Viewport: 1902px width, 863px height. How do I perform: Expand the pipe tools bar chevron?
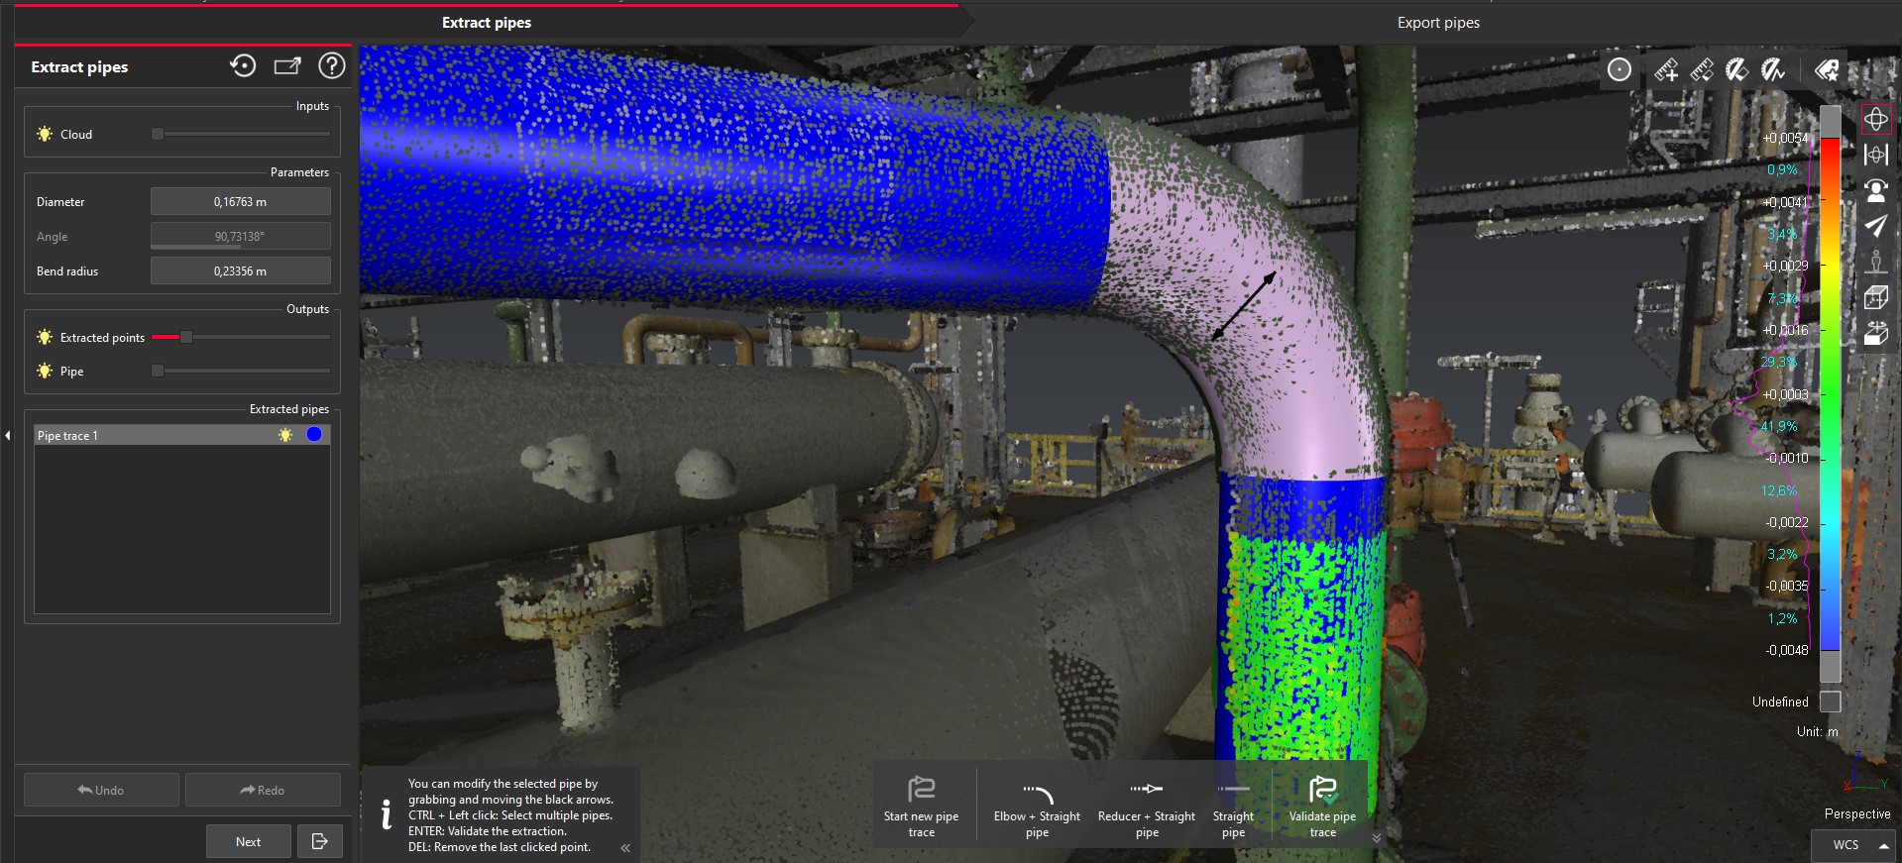pos(1376,838)
